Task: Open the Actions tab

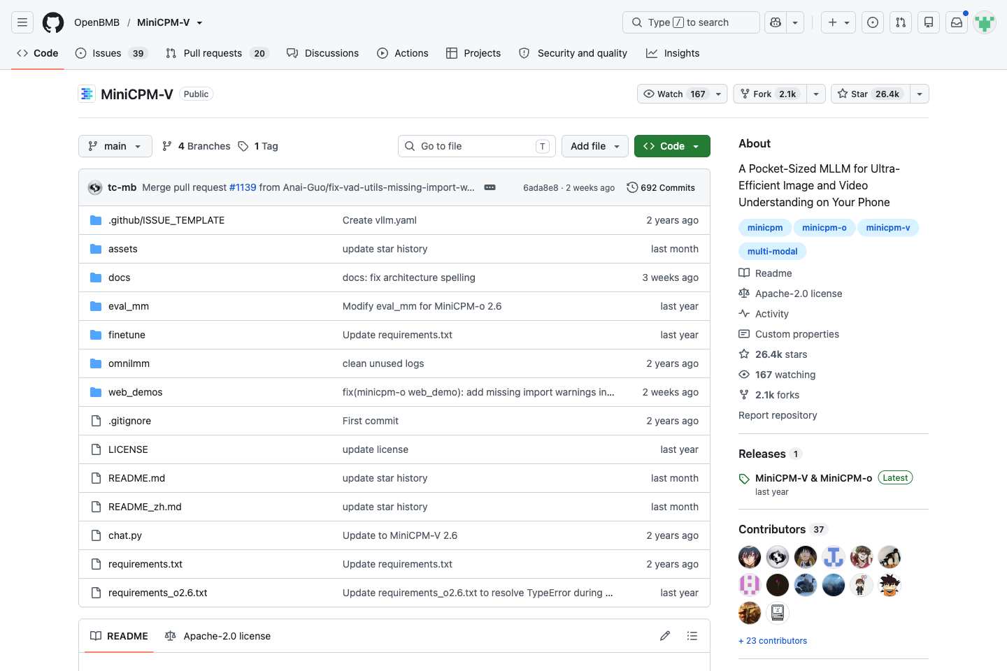Action: pyautogui.click(x=403, y=53)
